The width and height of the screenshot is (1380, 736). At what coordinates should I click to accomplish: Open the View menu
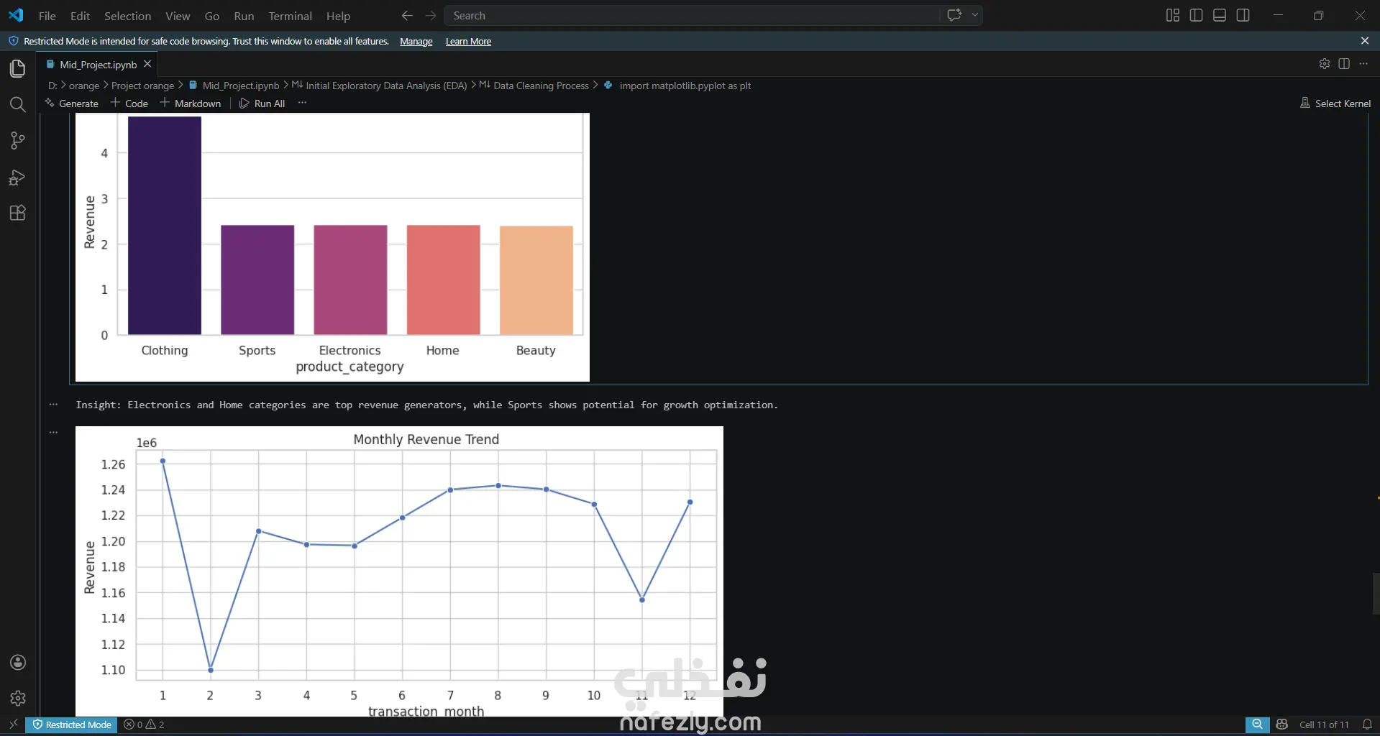coord(178,16)
